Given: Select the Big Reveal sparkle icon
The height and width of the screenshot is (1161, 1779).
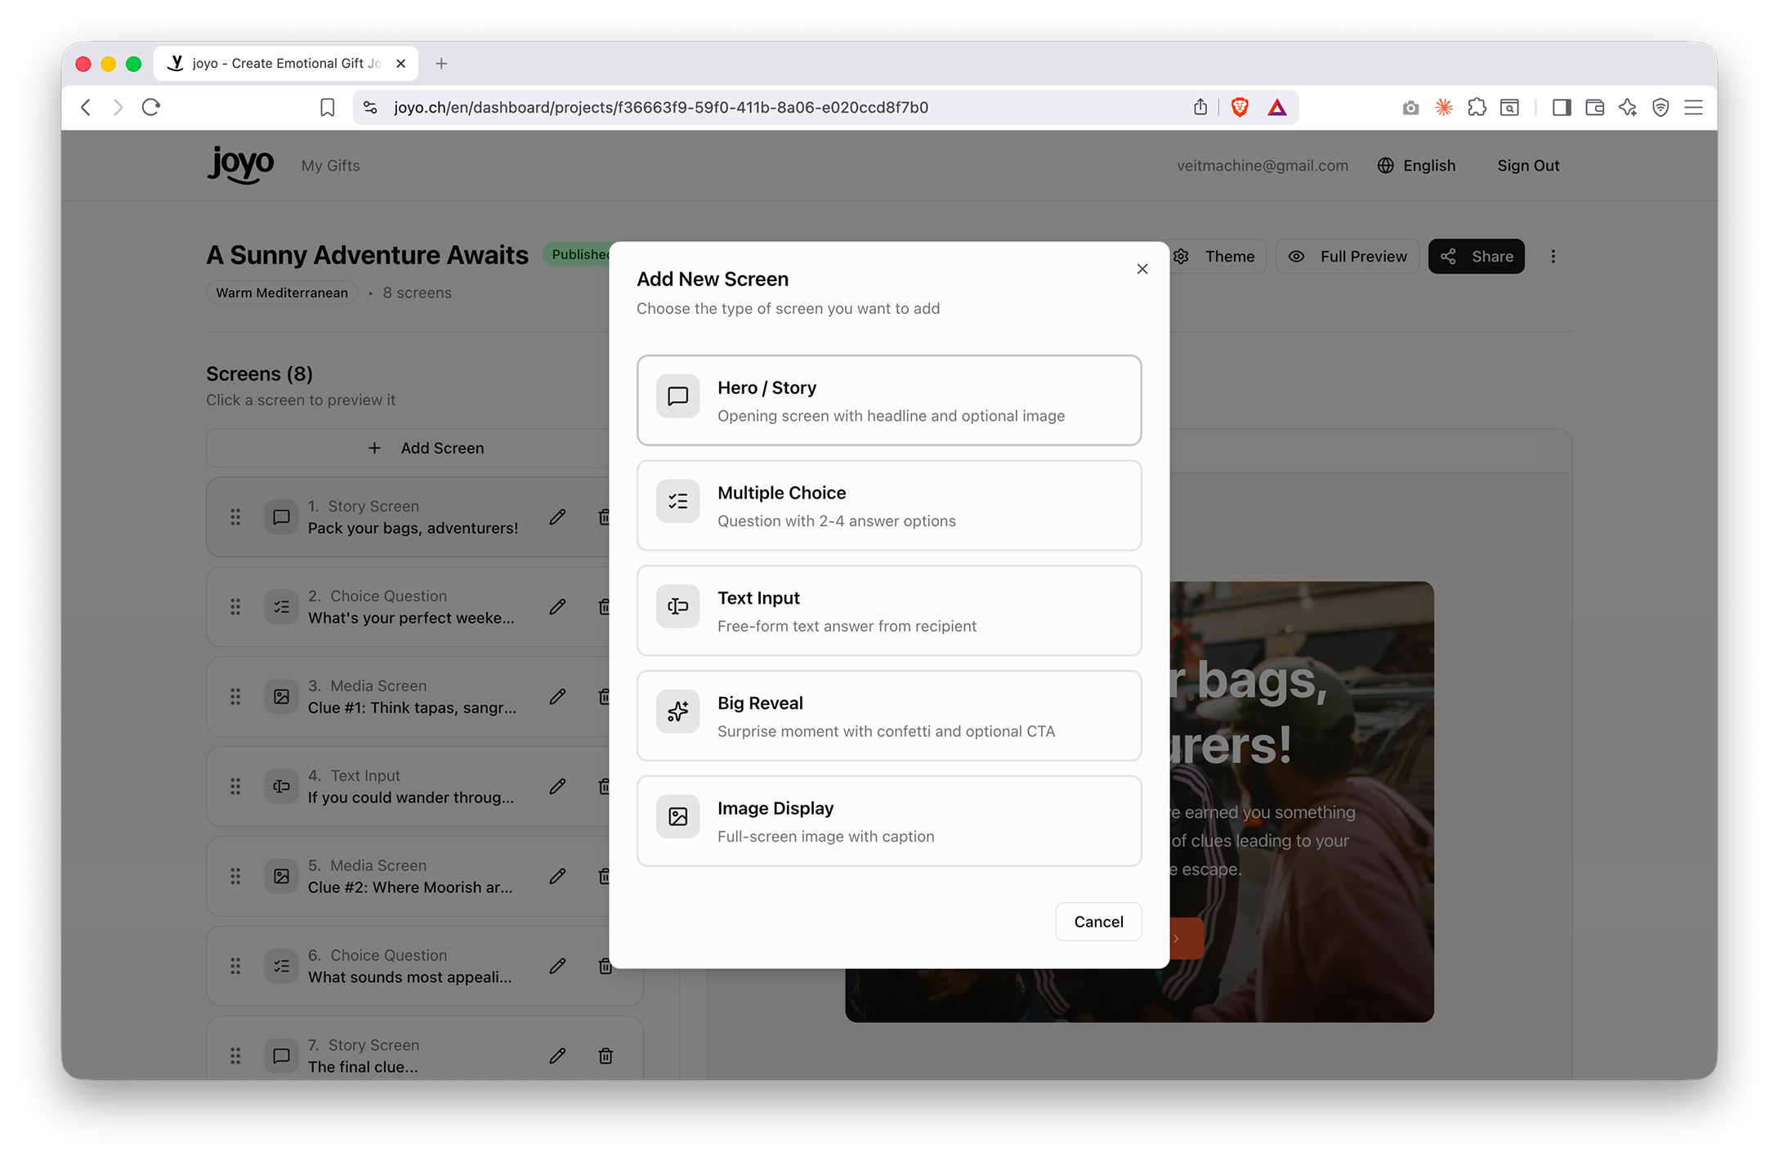Looking at the screenshot, I should point(677,712).
